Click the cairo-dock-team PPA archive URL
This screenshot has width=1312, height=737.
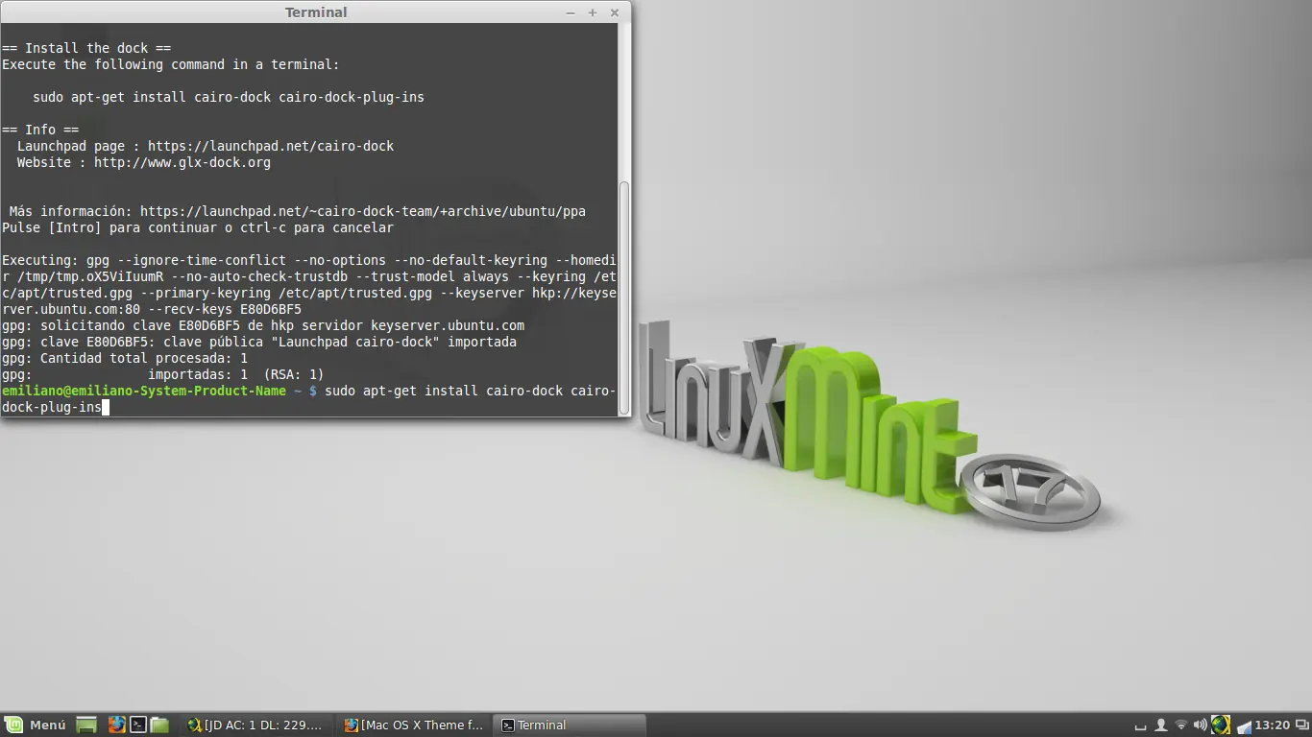click(363, 211)
